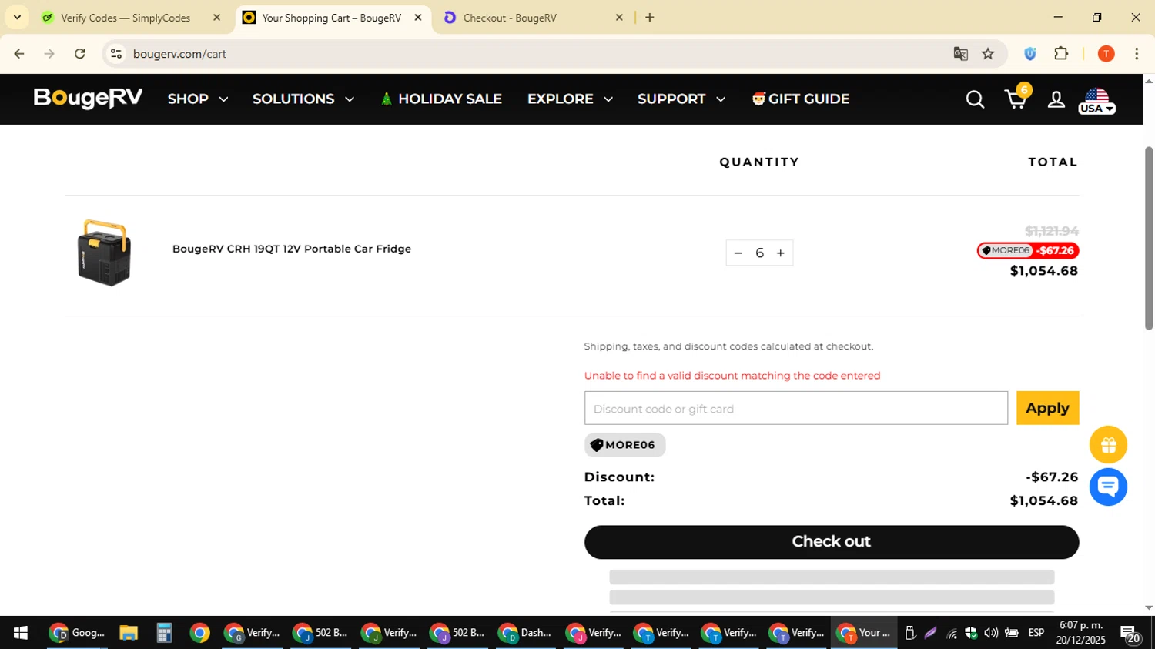This screenshot has height=649, width=1155.
Task: Open the Windows Start button
Action: click(20, 633)
